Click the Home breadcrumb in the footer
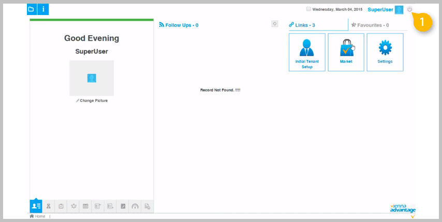Viewport: 442px width, 222px height. pyautogui.click(x=37, y=216)
